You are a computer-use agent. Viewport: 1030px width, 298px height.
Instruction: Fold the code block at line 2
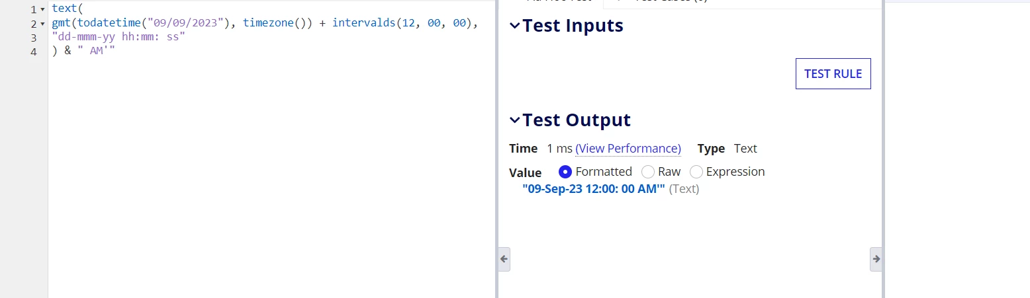(43, 24)
